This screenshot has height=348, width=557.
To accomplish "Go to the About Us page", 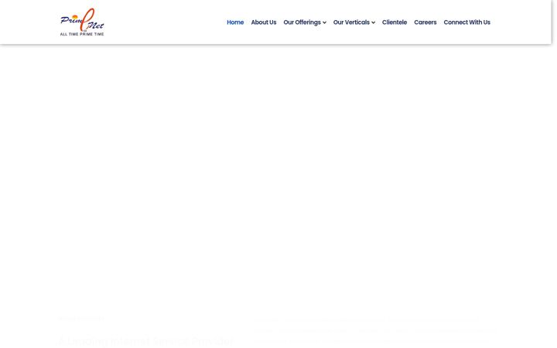I will [264, 22].
